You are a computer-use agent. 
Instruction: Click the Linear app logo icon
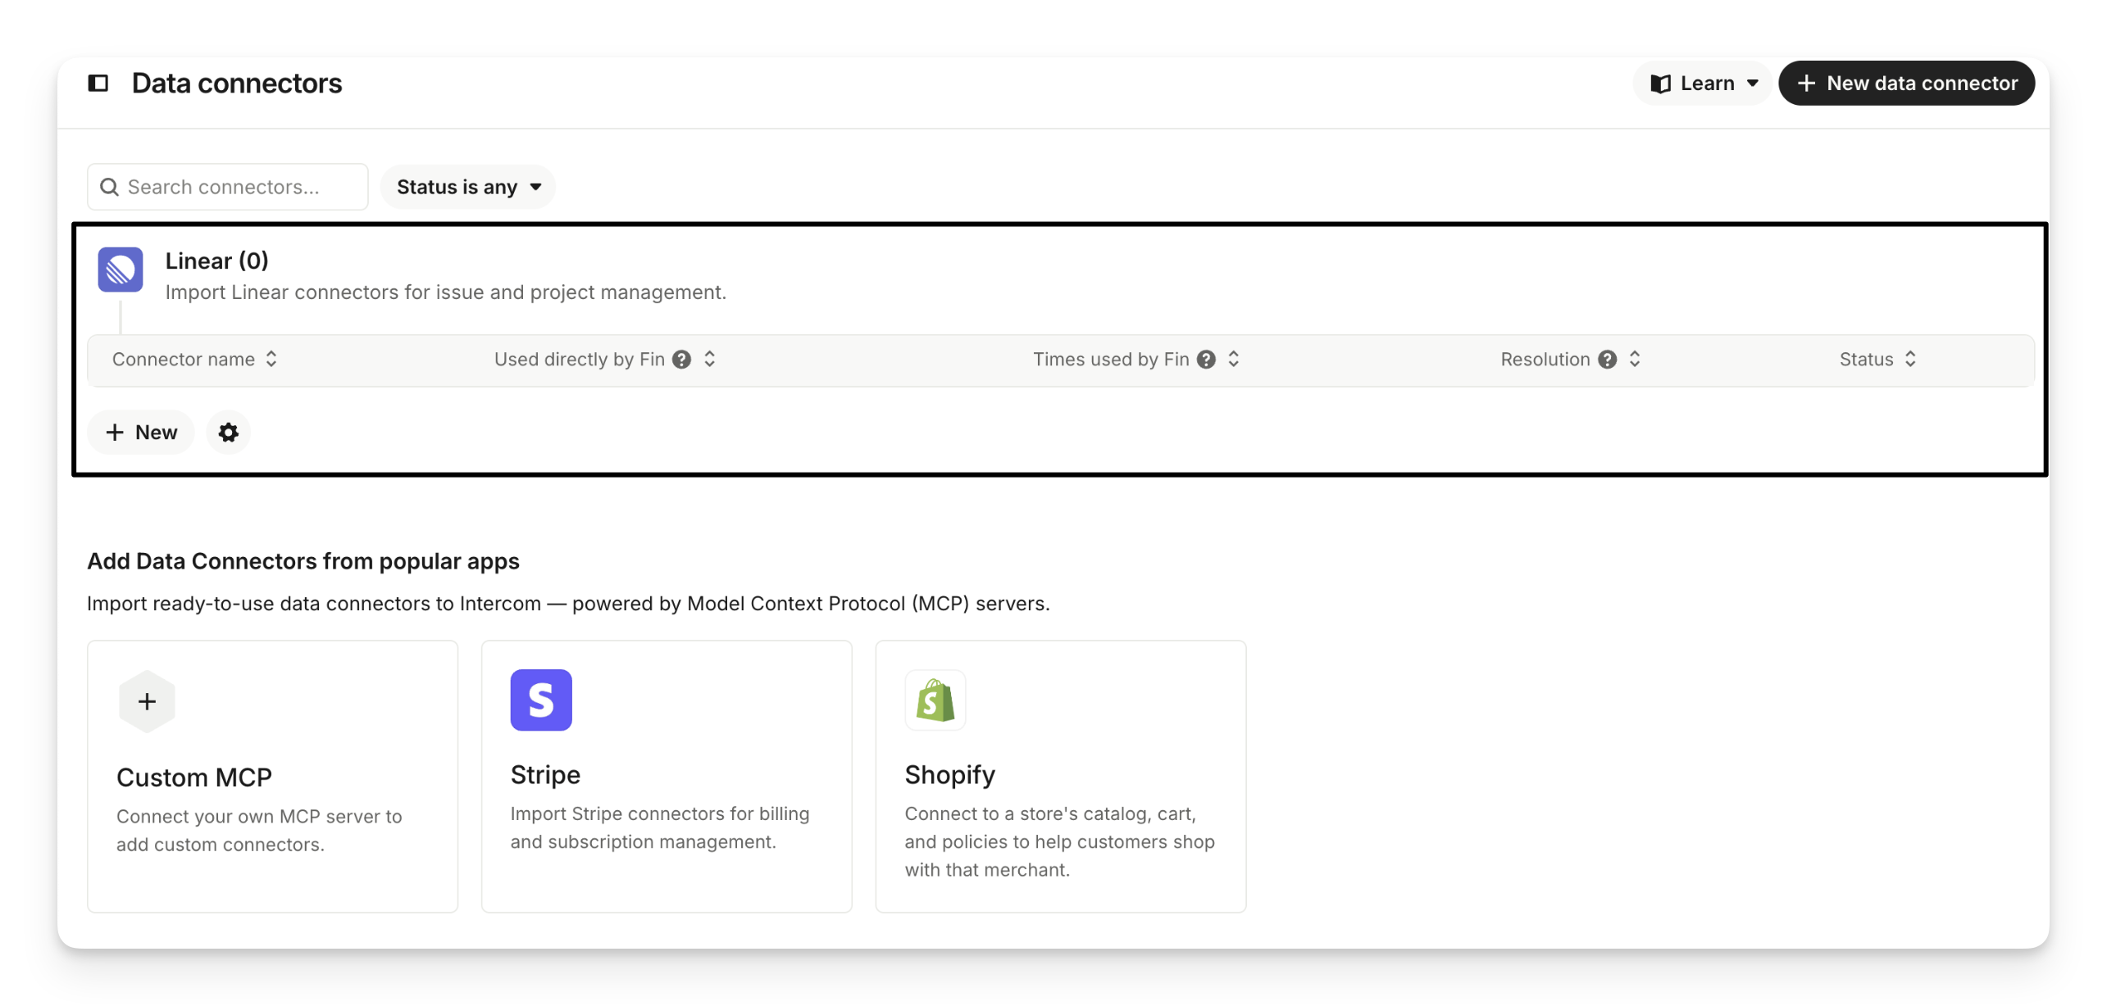pyautogui.click(x=121, y=270)
